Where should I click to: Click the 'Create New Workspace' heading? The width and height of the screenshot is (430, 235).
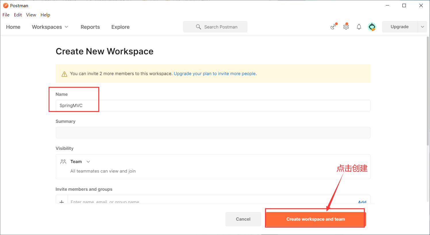coord(105,51)
